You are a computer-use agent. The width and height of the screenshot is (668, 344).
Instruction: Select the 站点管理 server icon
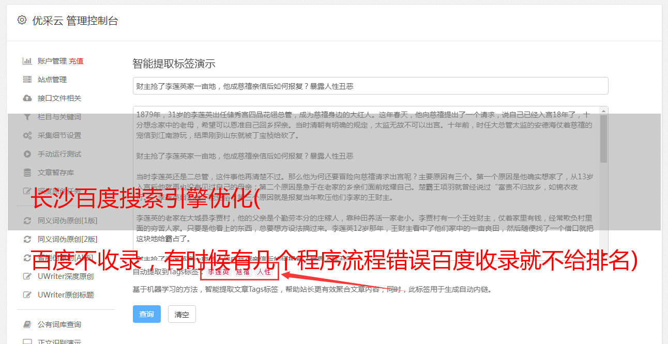click(27, 80)
